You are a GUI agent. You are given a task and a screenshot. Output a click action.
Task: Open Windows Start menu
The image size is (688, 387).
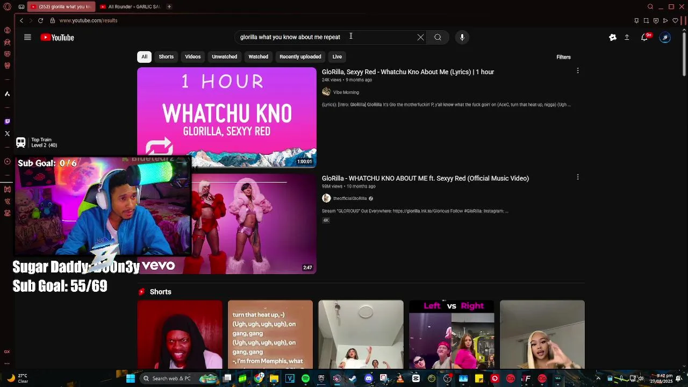(x=131, y=378)
